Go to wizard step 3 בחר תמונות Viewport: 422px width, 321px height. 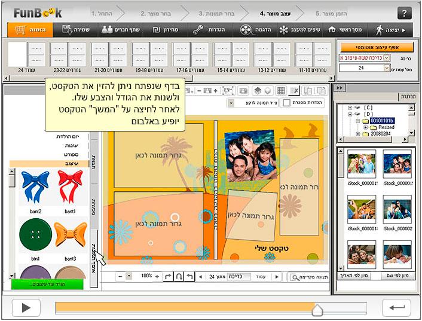pos(216,14)
